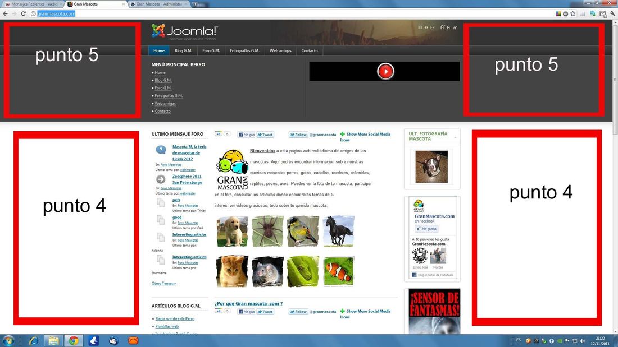Click the arrow icon beside Zoosphere 2011 post
The height and width of the screenshot is (347, 618).
[x=161, y=179]
